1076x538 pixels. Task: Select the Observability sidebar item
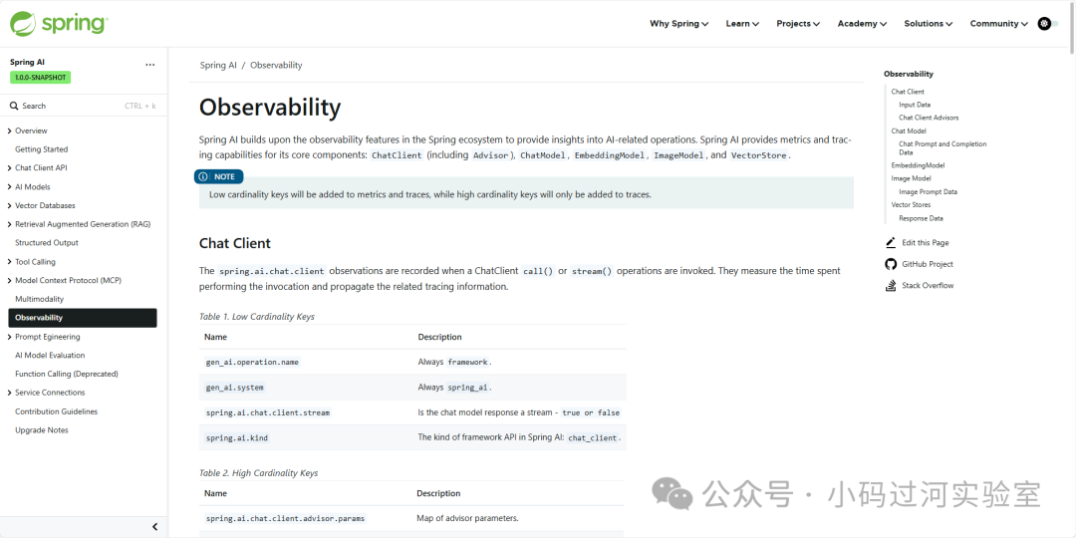83,318
